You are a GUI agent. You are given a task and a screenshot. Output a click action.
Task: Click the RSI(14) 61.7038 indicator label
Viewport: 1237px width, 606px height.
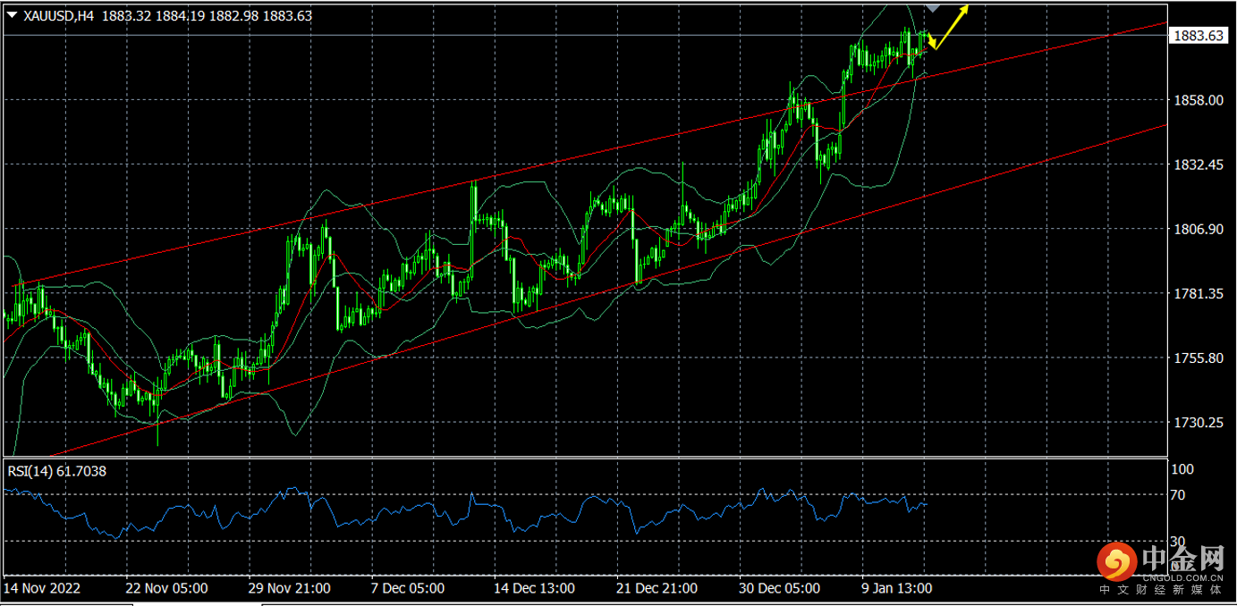57,471
